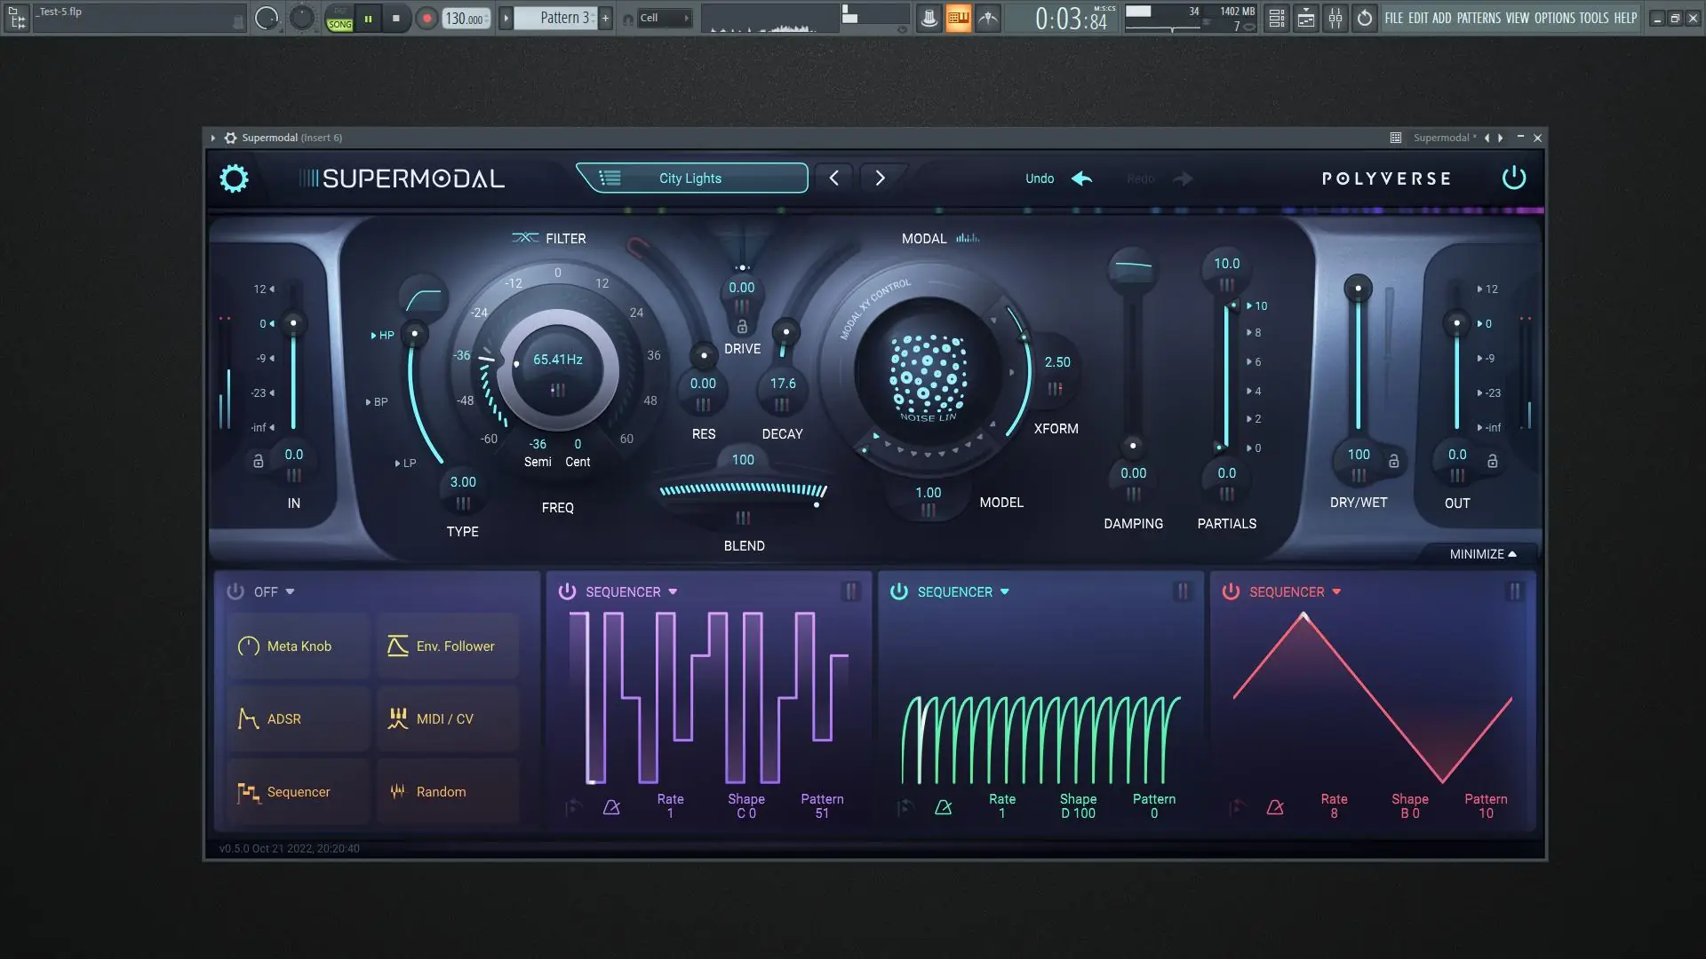Click the IN gain lock icon
This screenshot has height=959, width=1706.
[259, 461]
